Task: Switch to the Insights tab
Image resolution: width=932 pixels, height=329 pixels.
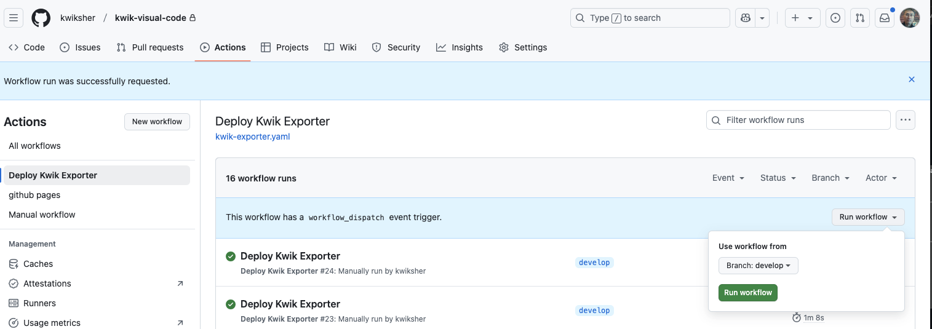Action: [460, 47]
